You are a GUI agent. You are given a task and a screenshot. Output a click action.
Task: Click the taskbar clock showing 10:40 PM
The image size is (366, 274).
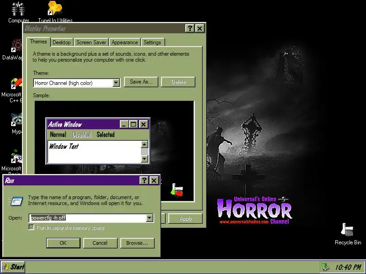point(348,267)
